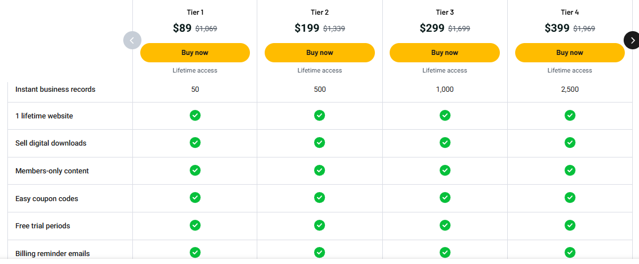This screenshot has width=639, height=264.
Task: Purchase the Tier 3 plan for $299
Action: tap(445, 52)
